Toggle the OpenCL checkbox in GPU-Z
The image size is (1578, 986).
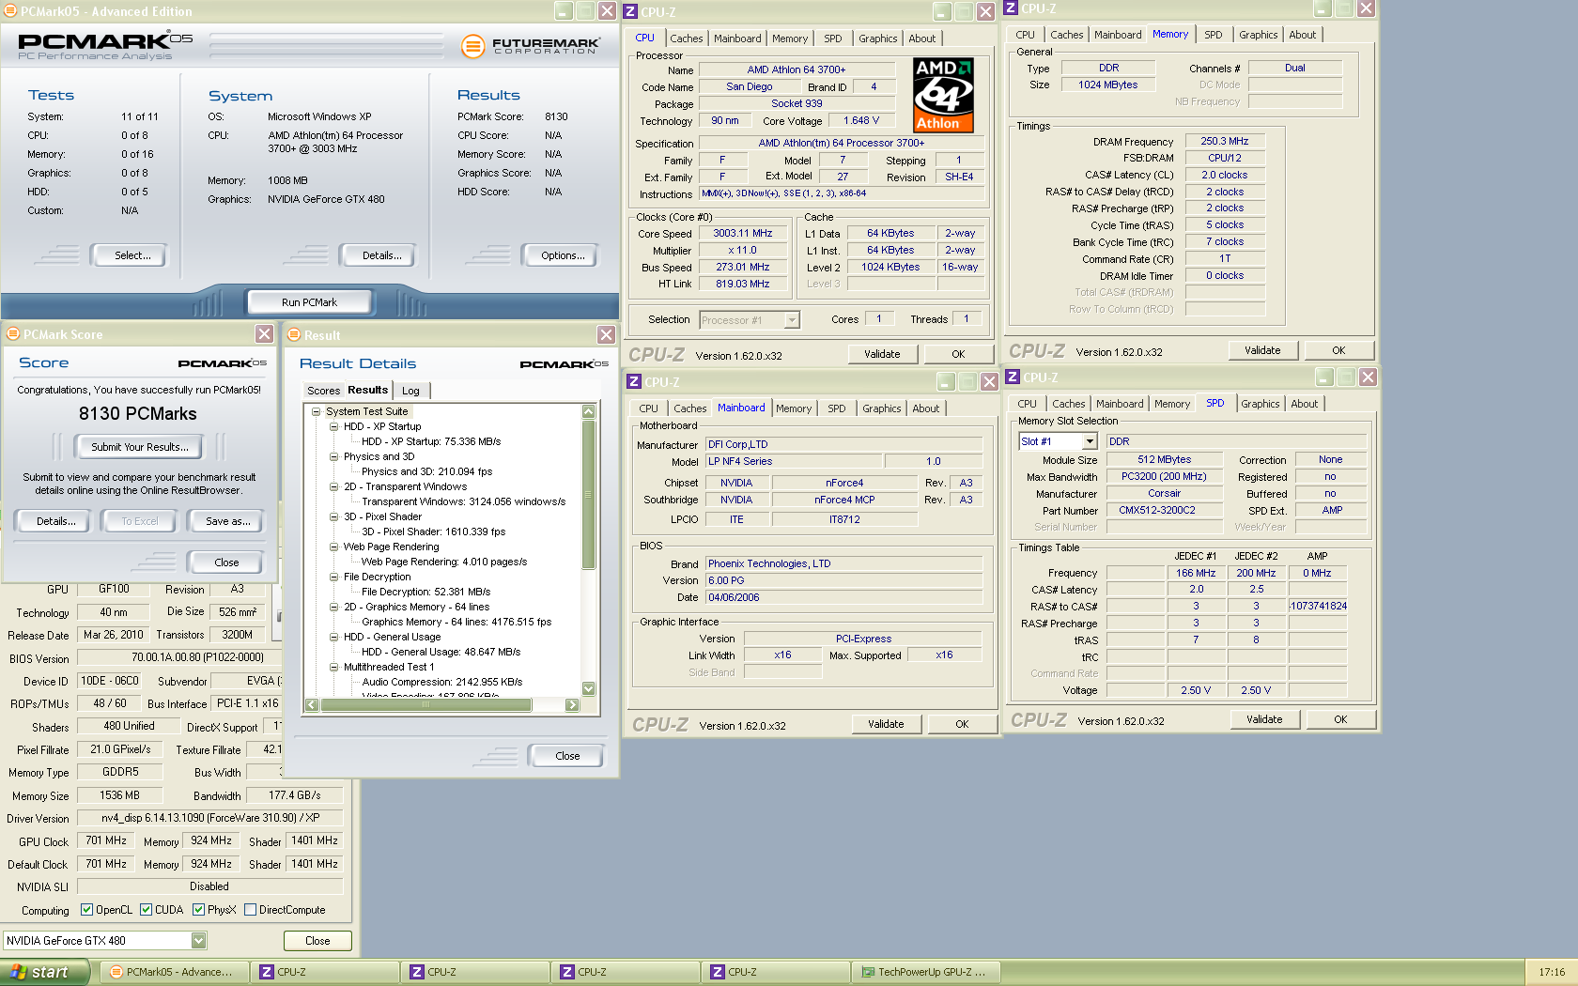tap(87, 909)
